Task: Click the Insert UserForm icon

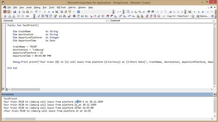Action: [x=9, y=12]
